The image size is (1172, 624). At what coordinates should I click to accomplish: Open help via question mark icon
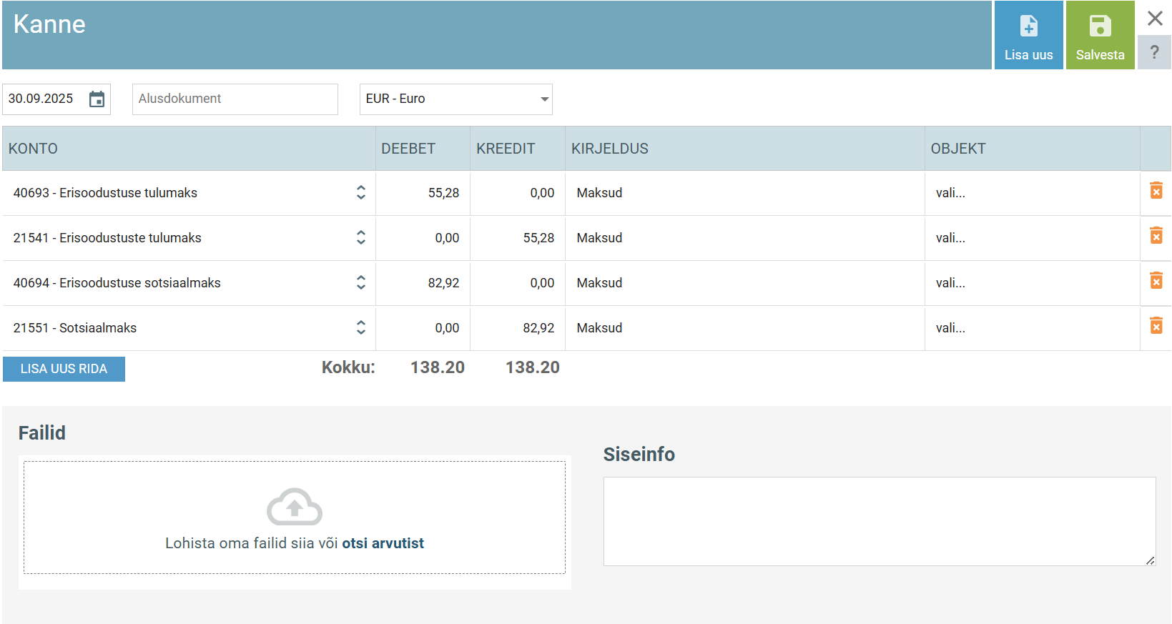(1154, 53)
